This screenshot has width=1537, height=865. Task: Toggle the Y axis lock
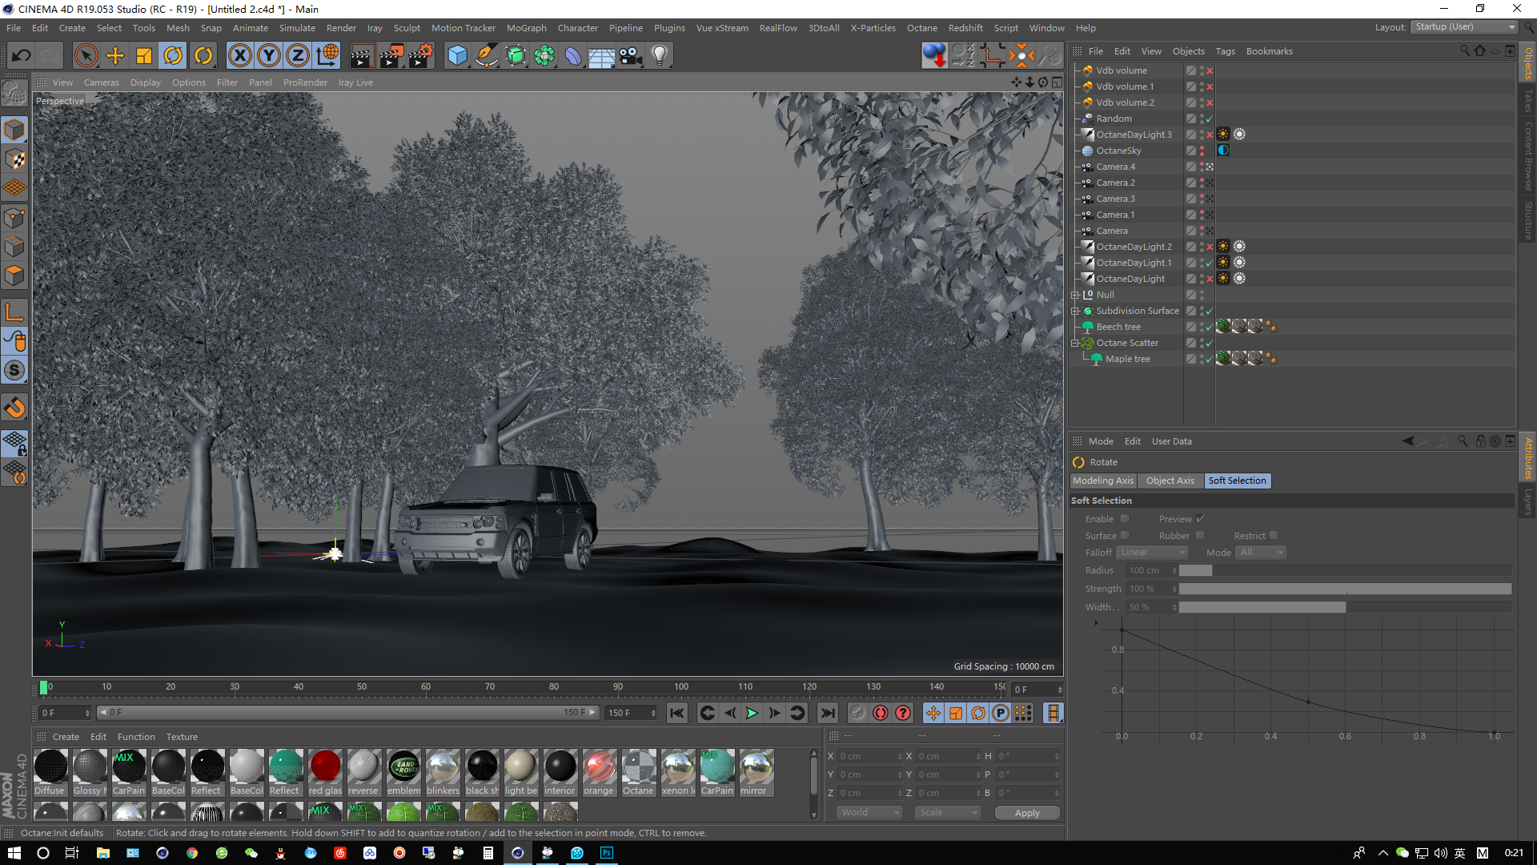click(269, 55)
